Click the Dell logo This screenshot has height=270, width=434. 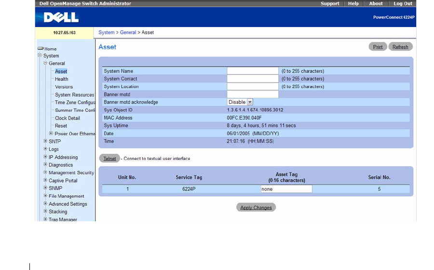click(x=61, y=17)
